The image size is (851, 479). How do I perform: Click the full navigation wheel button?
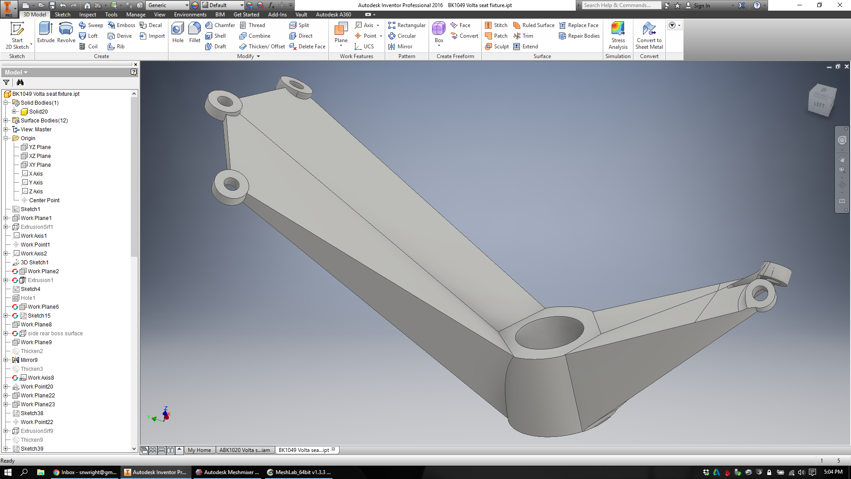[842, 140]
